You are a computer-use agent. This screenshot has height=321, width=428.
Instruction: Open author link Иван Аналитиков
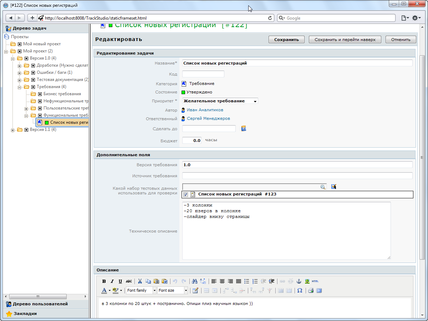click(x=205, y=110)
